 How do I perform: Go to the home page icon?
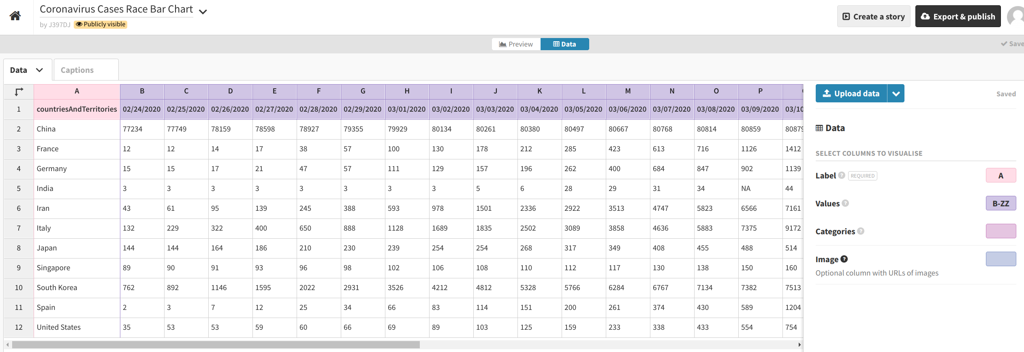pyautogui.click(x=15, y=16)
